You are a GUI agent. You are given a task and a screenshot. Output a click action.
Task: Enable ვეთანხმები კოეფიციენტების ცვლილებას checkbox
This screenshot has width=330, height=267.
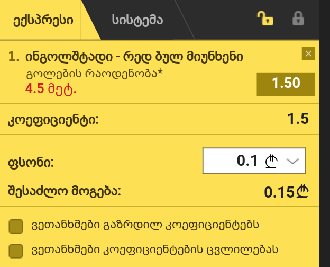pos(16,251)
